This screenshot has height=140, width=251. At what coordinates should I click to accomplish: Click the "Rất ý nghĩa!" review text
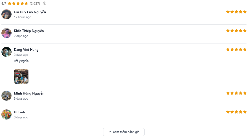22,61
